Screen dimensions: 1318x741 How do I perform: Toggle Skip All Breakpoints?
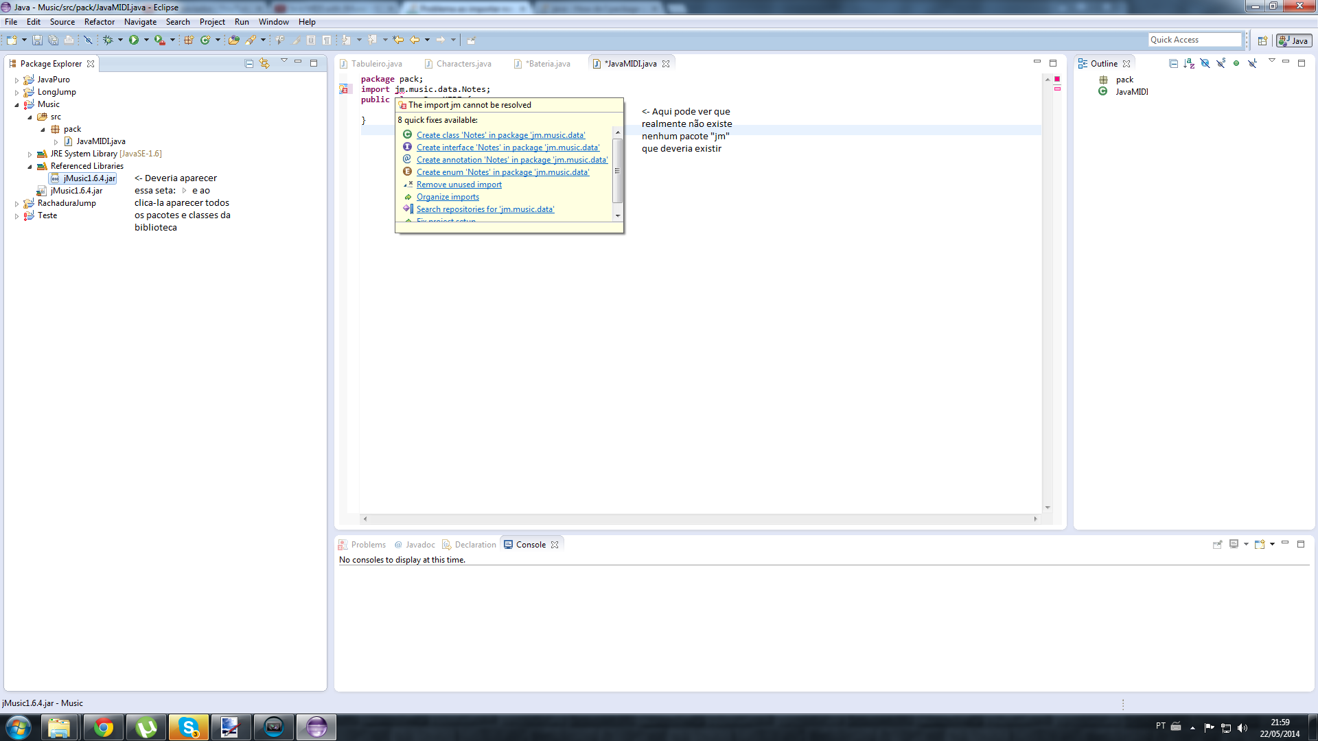[88, 40]
